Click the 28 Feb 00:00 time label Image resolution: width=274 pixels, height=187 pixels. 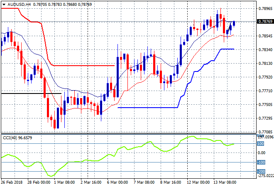39,182
